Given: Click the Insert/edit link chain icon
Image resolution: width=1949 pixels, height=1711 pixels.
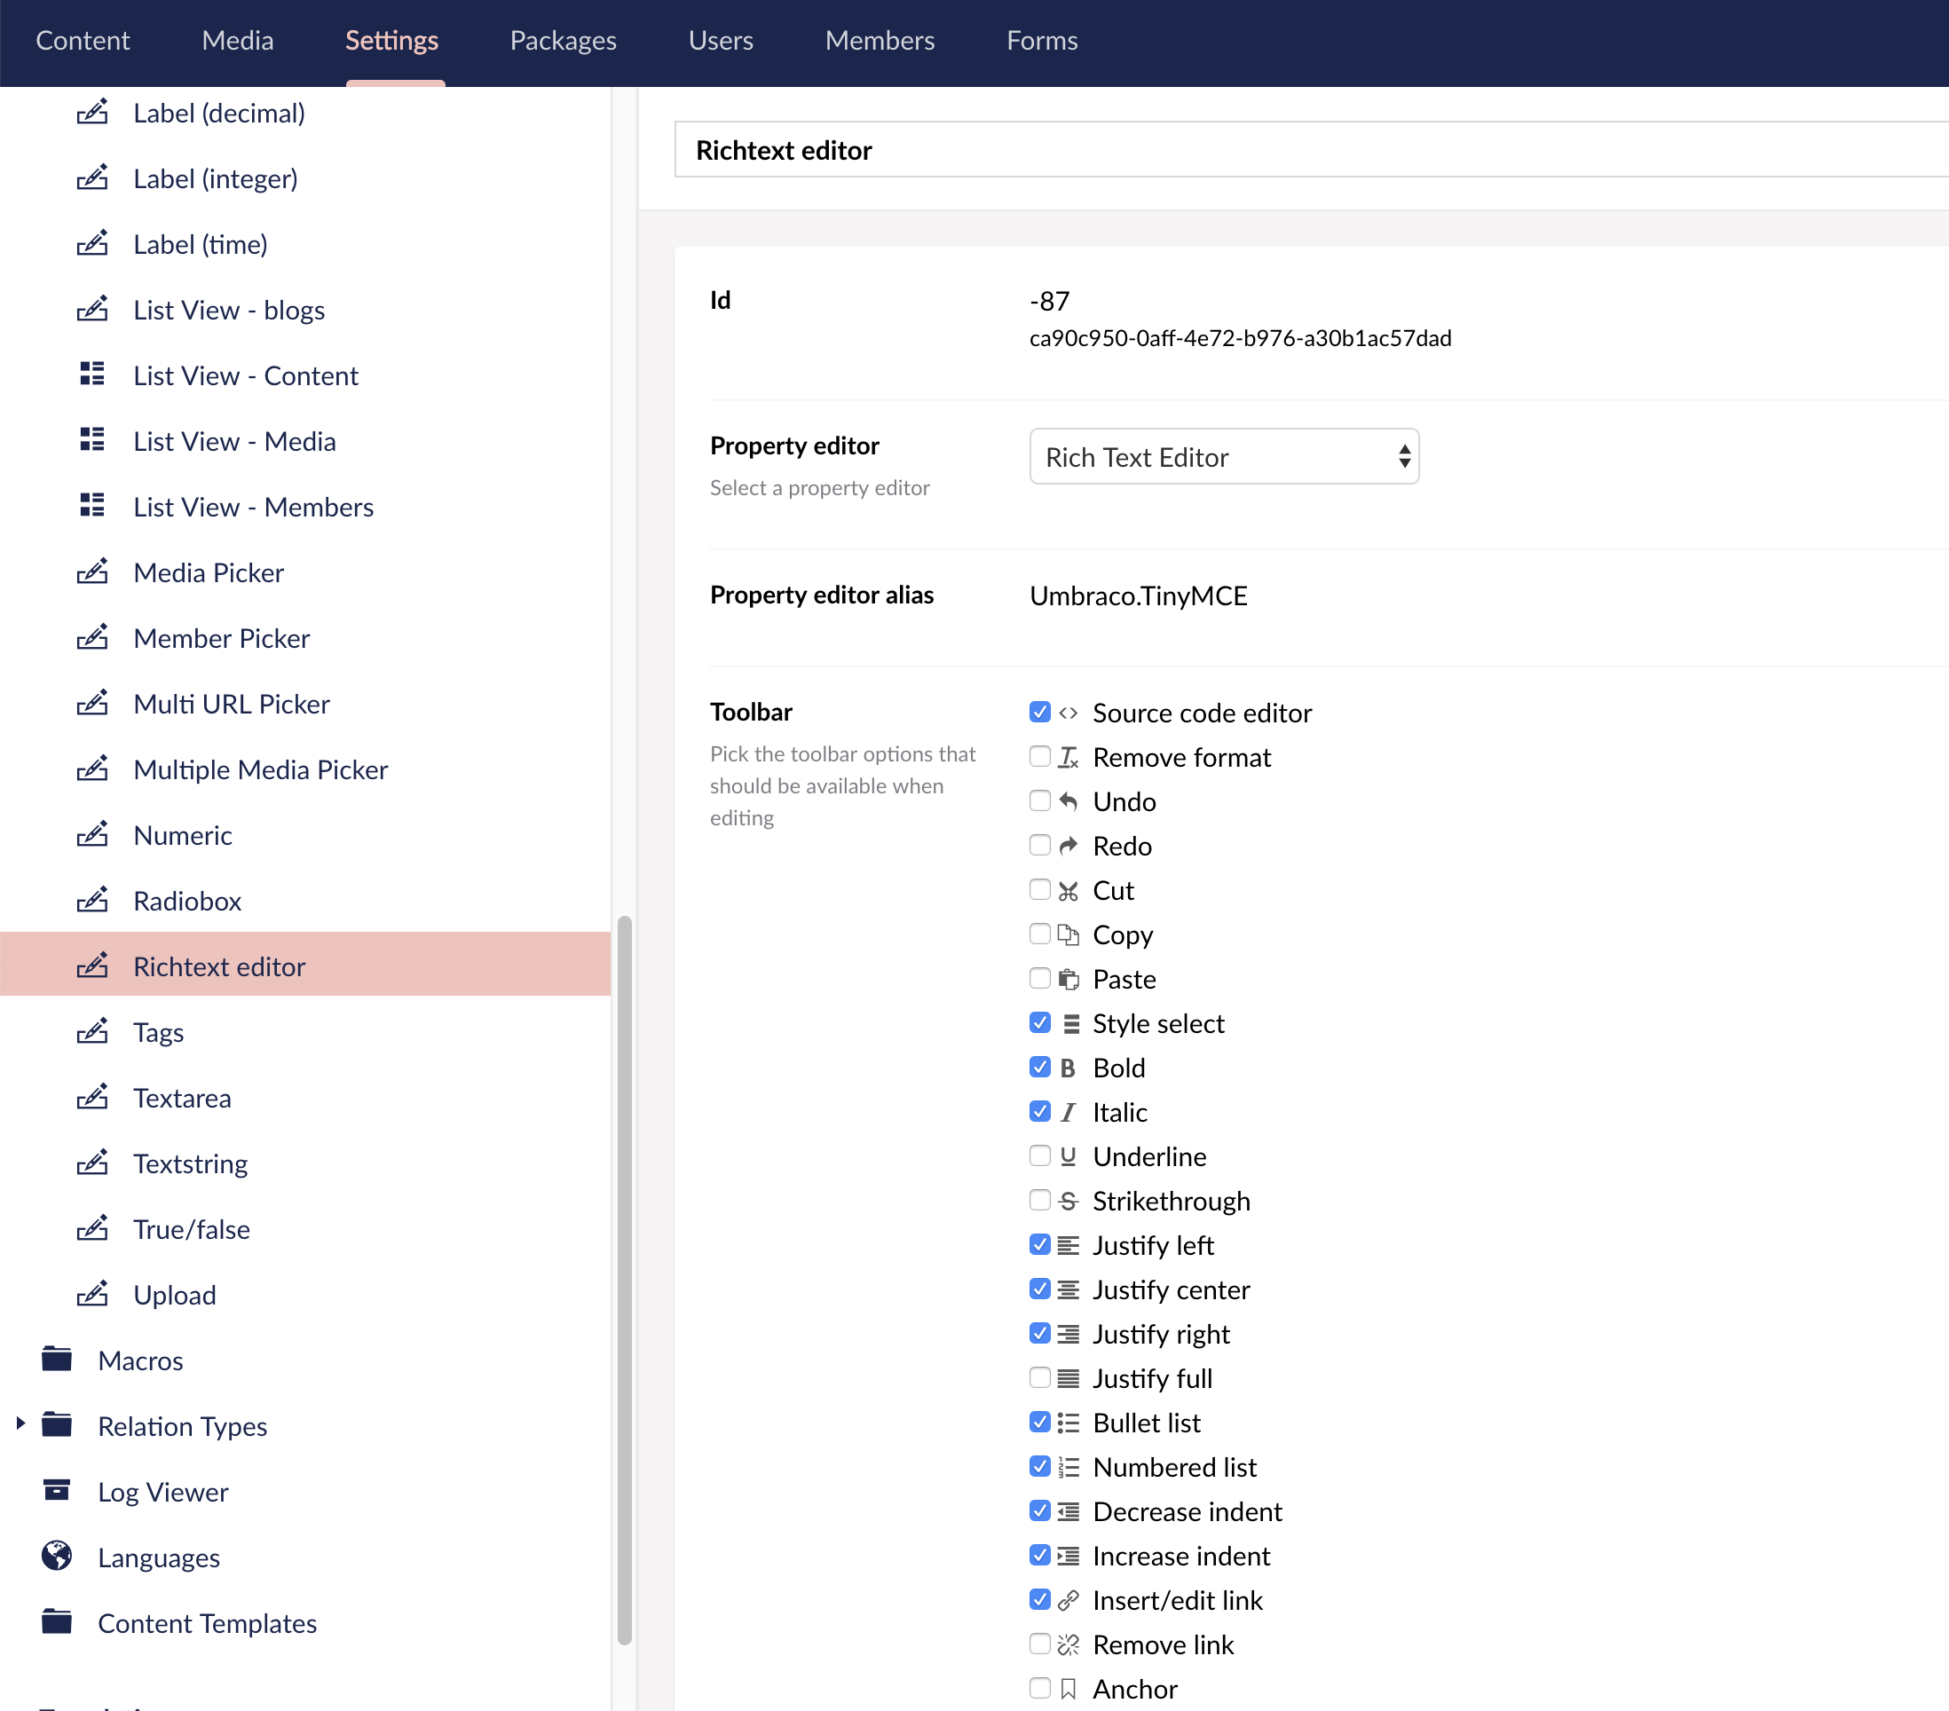Looking at the screenshot, I should pyautogui.click(x=1068, y=1599).
